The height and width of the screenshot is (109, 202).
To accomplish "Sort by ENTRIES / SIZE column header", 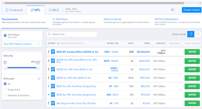I will click(113, 43).
